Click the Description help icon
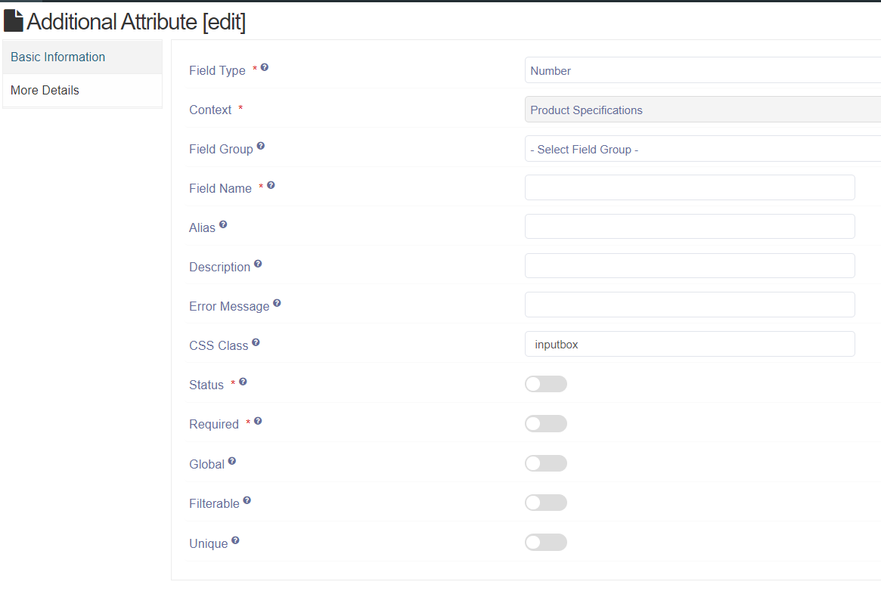The width and height of the screenshot is (881, 591). 258,264
